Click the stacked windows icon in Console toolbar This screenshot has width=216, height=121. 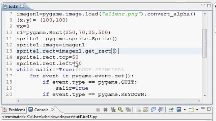128,110
